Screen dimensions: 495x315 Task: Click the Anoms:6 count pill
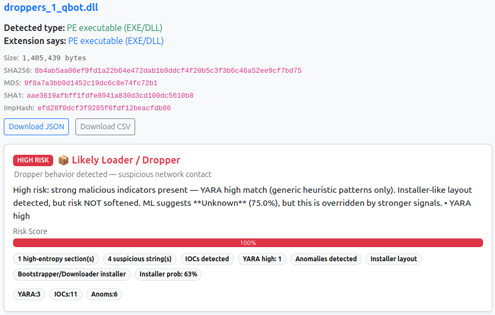(x=104, y=294)
